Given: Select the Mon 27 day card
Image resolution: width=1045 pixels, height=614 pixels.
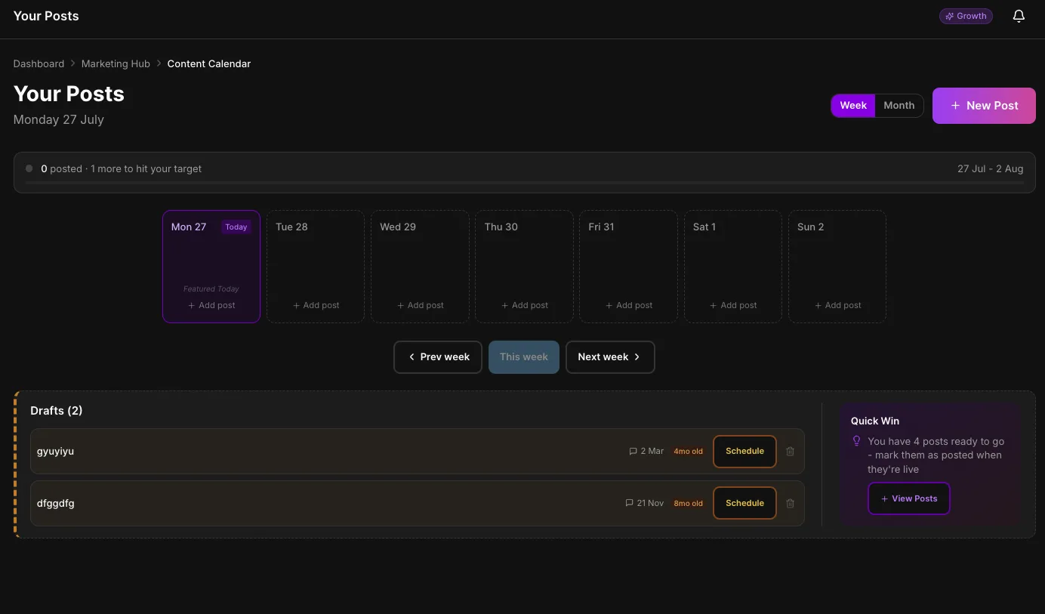Looking at the screenshot, I should pyautogui.click(x=211, y=267).
